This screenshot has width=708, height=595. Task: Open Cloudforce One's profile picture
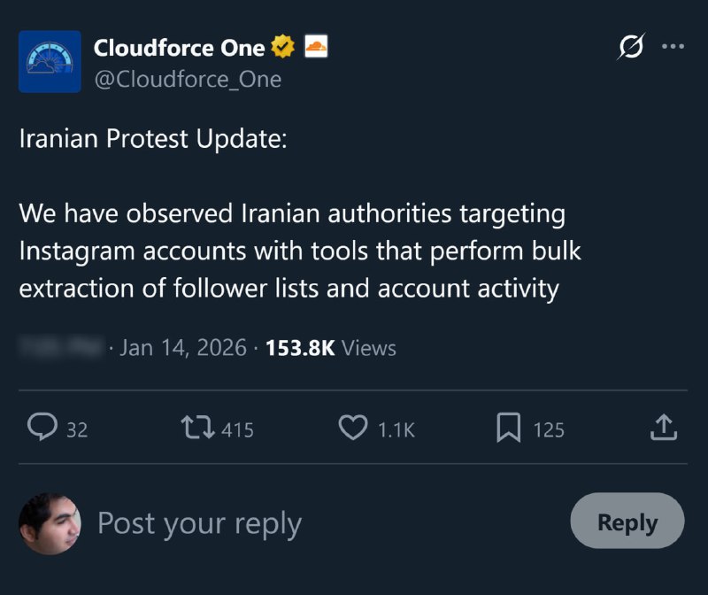click(x=49, y=62)
